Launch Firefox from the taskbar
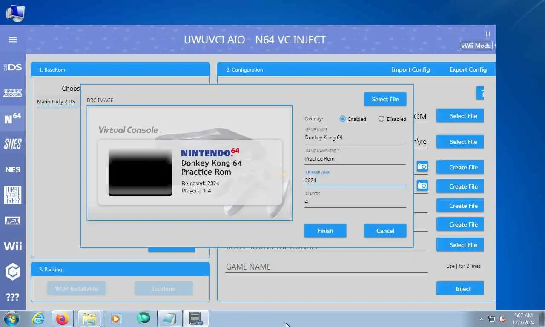This screenshot has width=545, height=327. (x=63, y=318)
